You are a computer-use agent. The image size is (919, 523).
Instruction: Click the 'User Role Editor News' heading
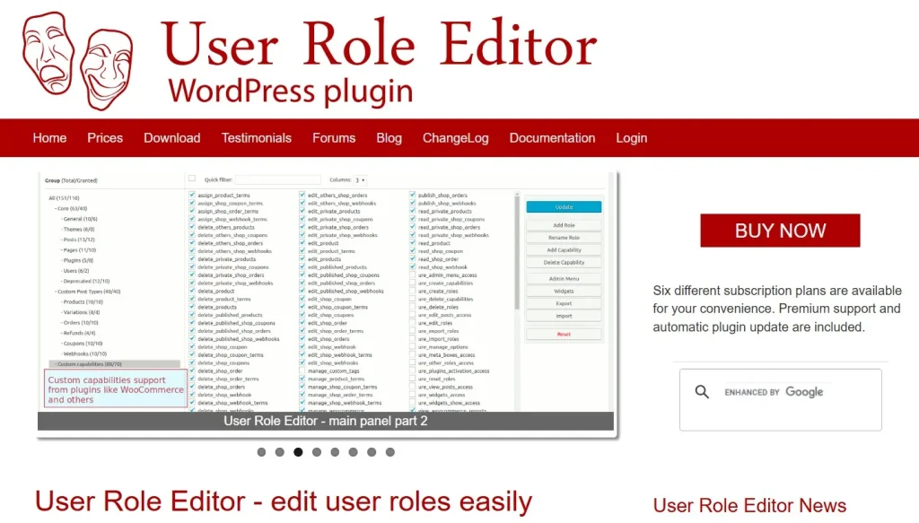click(749, 505)
